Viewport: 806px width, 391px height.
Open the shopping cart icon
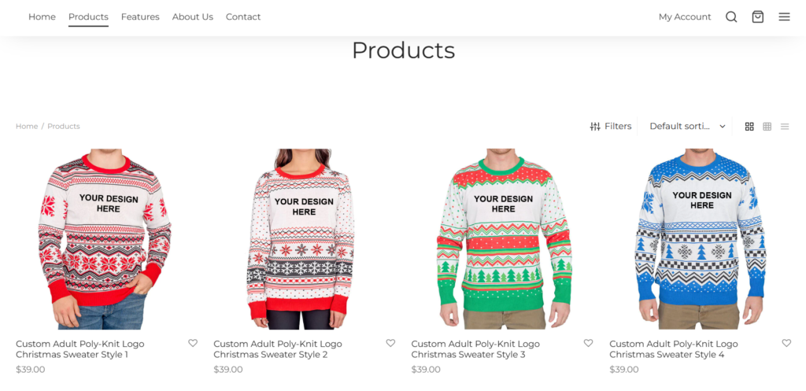click(x=758, y=17)
